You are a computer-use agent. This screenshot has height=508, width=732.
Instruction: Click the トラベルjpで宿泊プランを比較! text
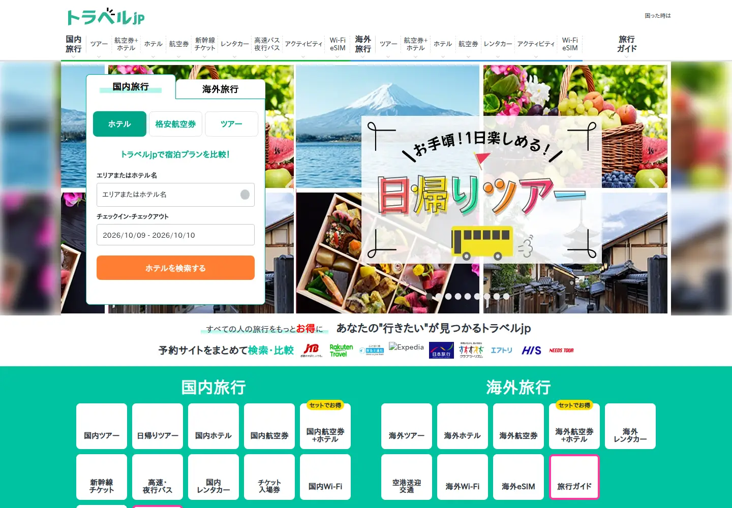click(175, 154)
